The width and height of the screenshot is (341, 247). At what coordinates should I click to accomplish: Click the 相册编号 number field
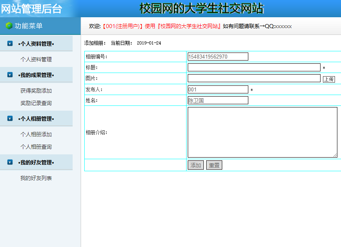click(x=218, y=57)
